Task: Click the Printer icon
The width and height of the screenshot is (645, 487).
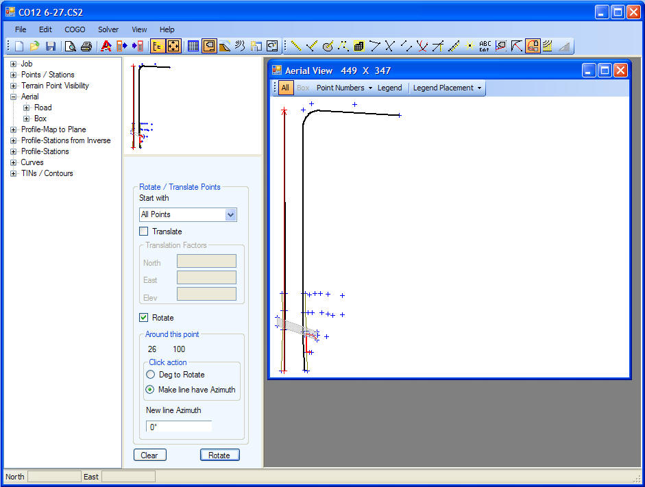Action: click(86, 46)
